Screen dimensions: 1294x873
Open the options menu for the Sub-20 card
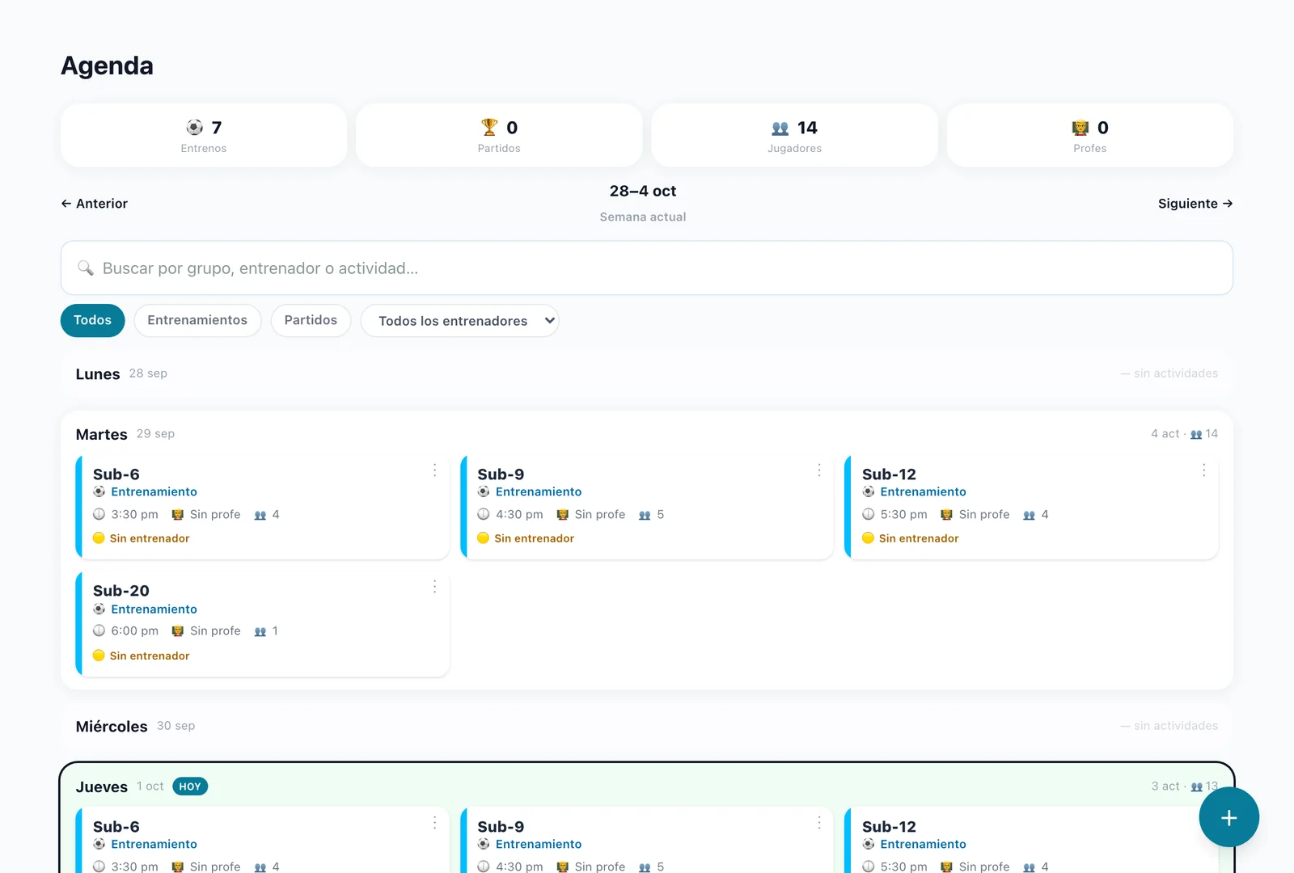pos(434,587)
